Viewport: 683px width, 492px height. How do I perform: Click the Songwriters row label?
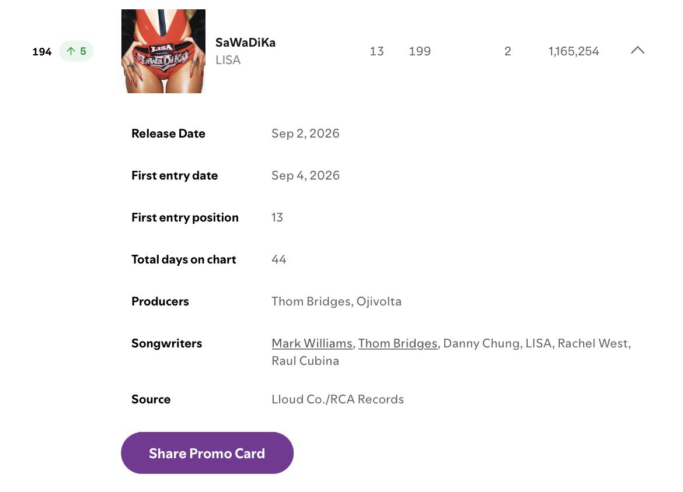tap(167, 343)
